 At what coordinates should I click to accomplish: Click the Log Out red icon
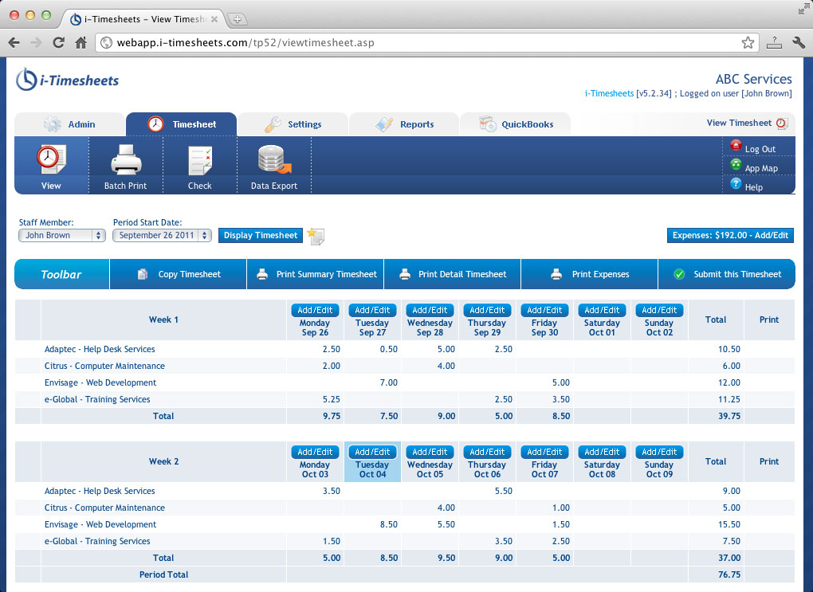click(736, 146)
